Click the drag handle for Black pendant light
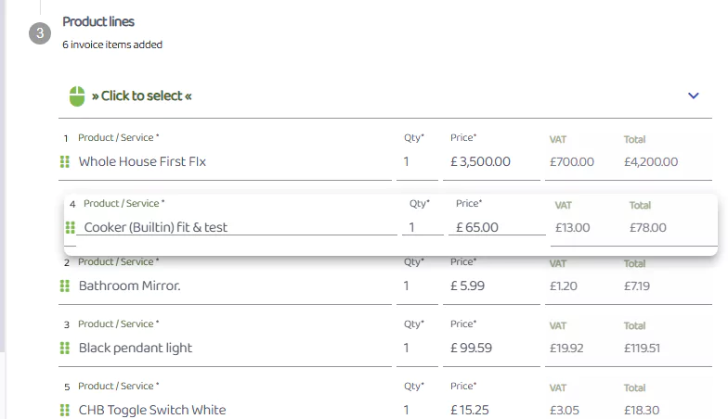 coord(65,349)
